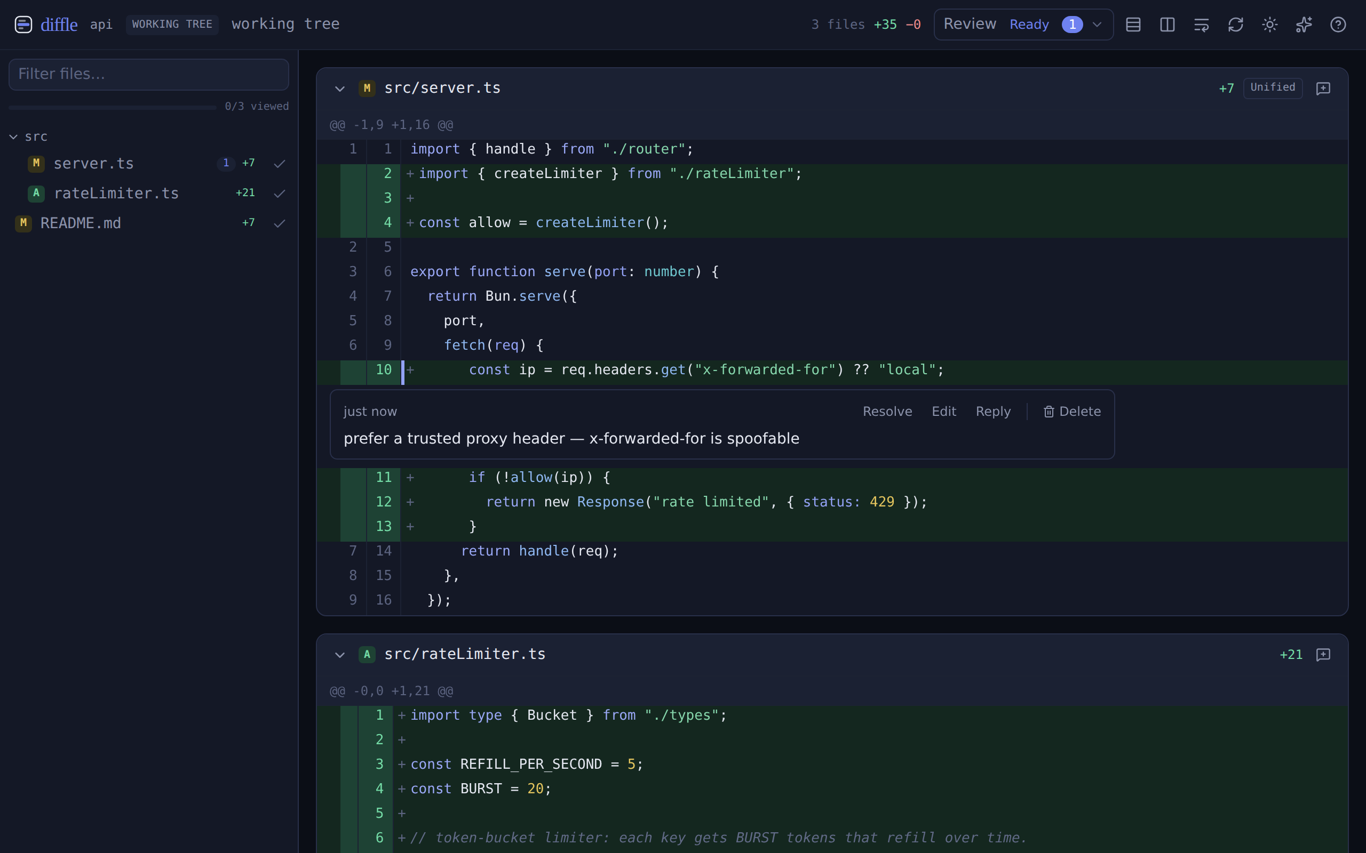The height and width of the screenshot is (853, 1366).
Task: Resolve the x-forwarded-for comment
Action: tap(887, 411)
